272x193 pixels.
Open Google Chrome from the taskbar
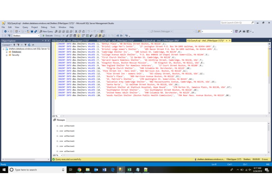(x=79, y=170)
